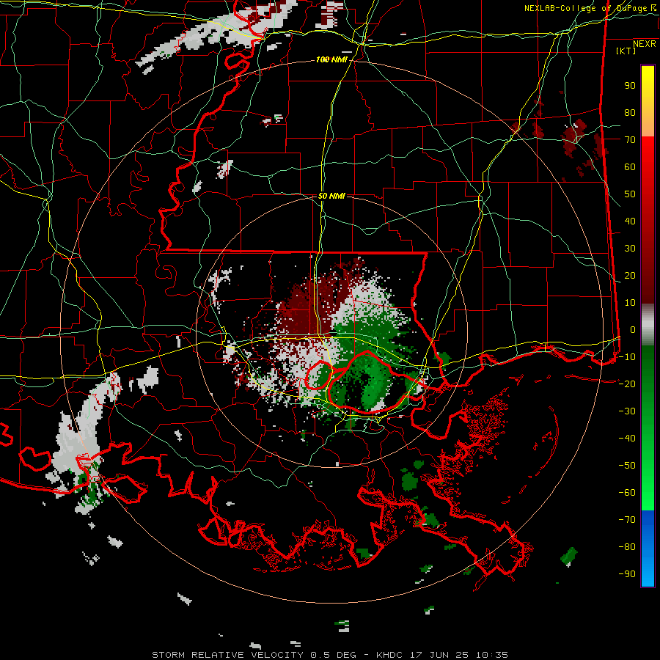This screenshot has height=660, width=660.
Task: Click the 20 value on velocity scale
Action: (630, 276)
